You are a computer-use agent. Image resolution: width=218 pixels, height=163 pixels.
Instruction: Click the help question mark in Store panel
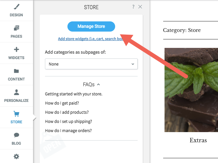133,7
